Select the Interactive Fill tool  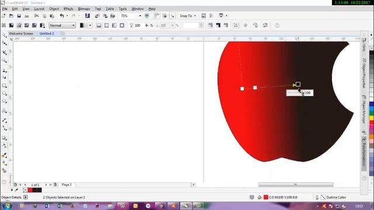click(x=4, y=163)
